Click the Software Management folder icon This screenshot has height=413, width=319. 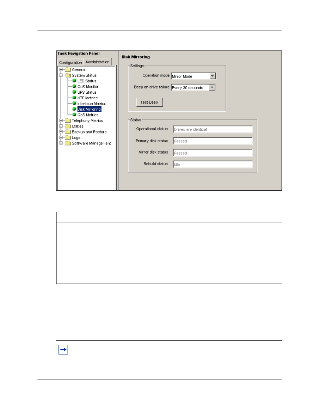[x=68, y=143]
